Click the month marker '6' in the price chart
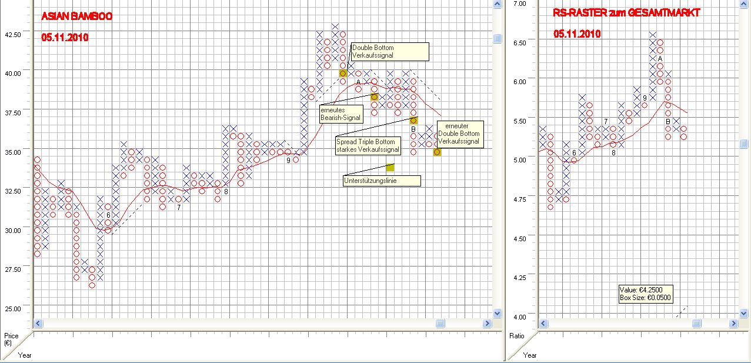This screenshot has width=751, height=363. click(x=108, y=215)
